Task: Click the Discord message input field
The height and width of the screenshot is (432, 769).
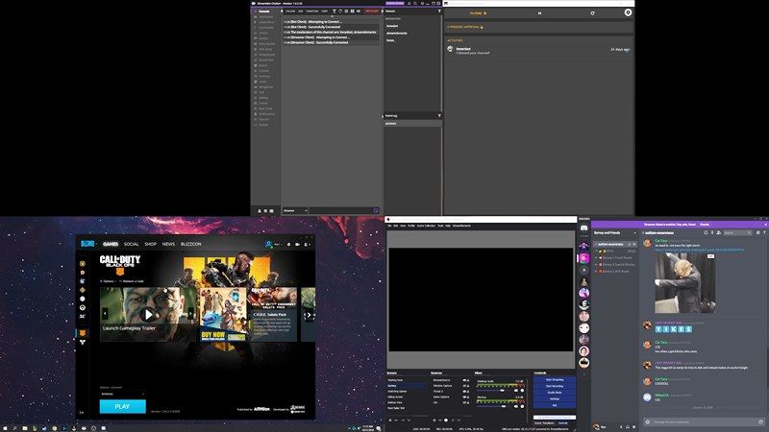Action: [704, 421]
